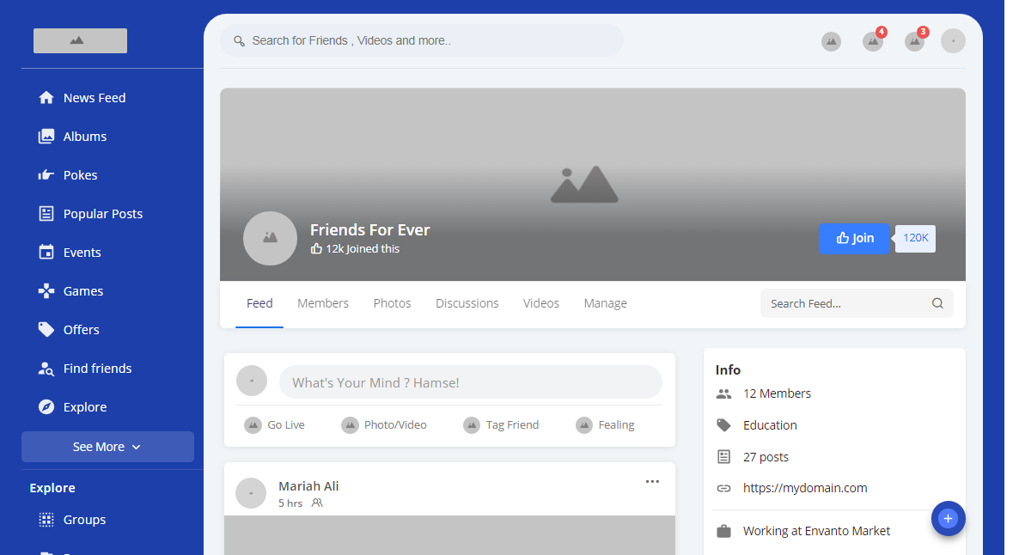
Task: Click the What's Your Mind post box
Action: point(470,382)
